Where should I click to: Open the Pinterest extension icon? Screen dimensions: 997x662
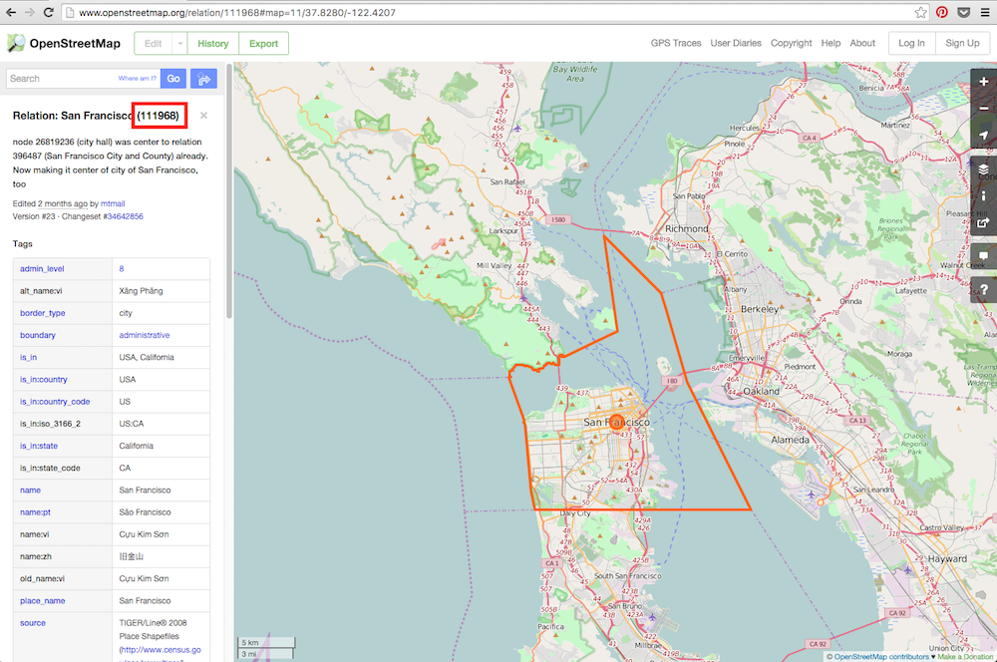(x=942, y=12)
